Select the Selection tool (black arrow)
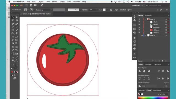 [x=13, y=17]
